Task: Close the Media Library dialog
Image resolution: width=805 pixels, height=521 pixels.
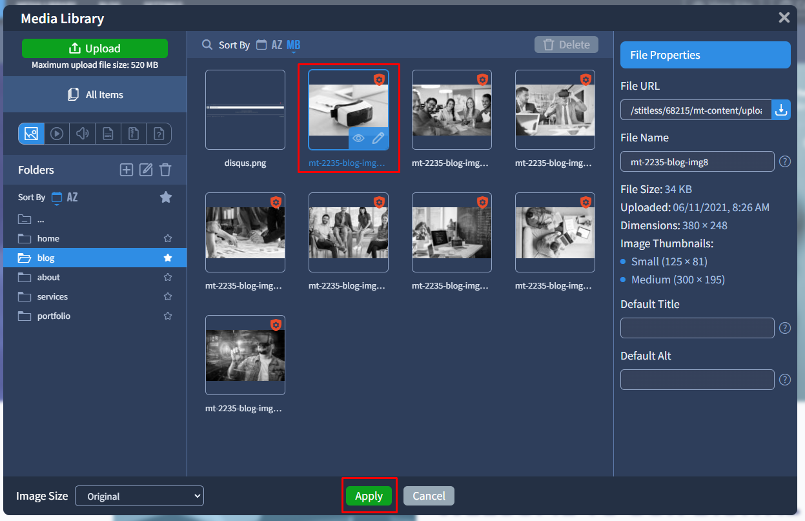Action: click(784, 17)
